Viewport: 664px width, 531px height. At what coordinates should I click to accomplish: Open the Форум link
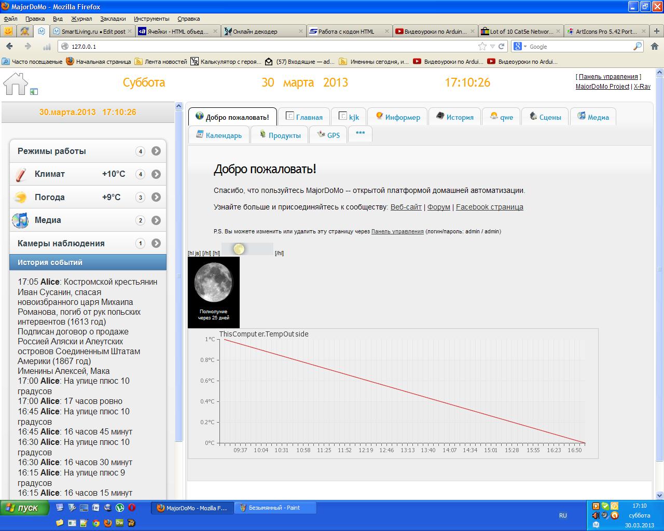(x=438, y=207)
